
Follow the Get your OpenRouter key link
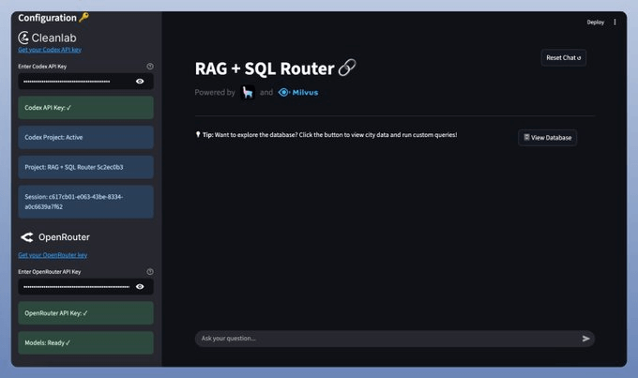53,255
